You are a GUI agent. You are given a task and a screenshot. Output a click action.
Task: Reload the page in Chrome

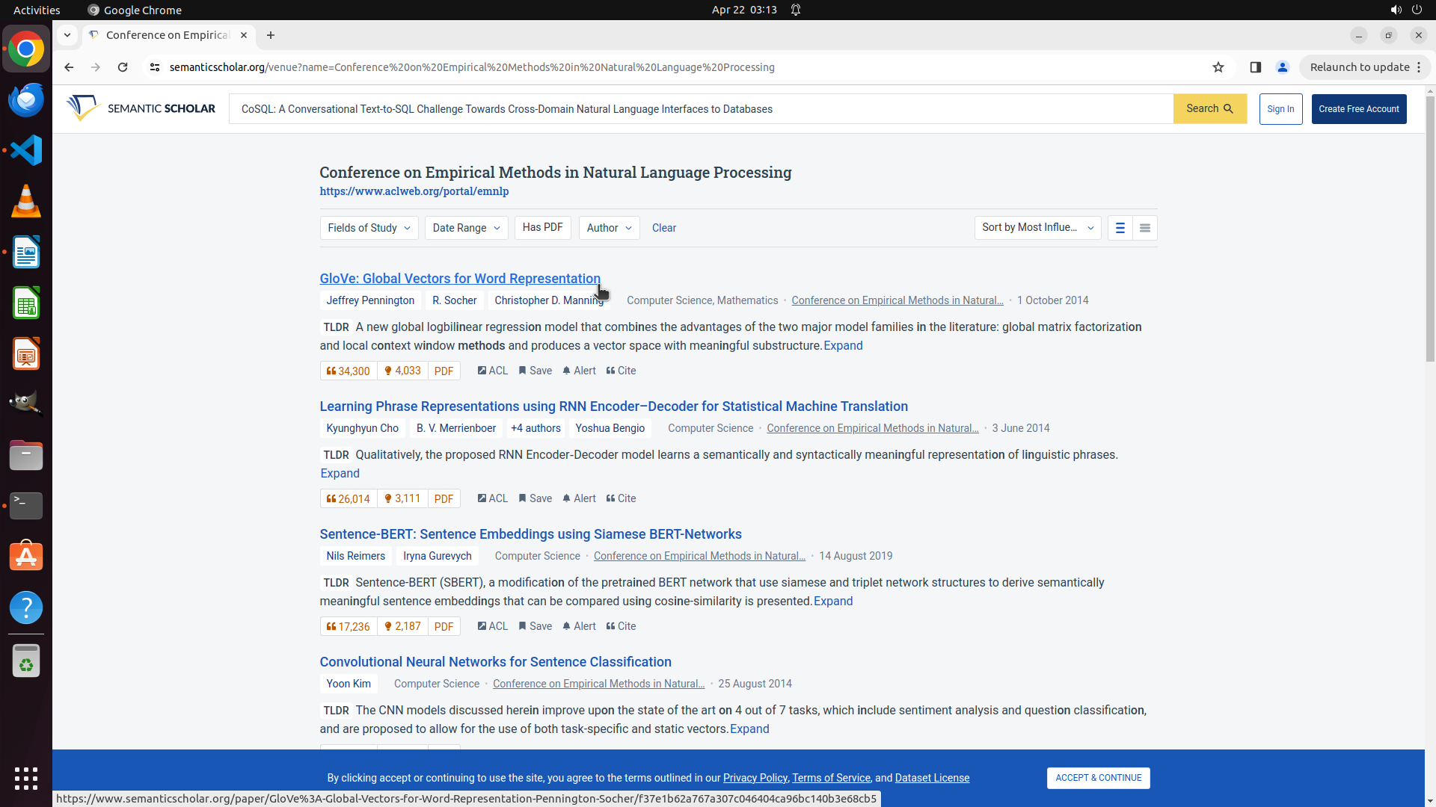(123, 67)
